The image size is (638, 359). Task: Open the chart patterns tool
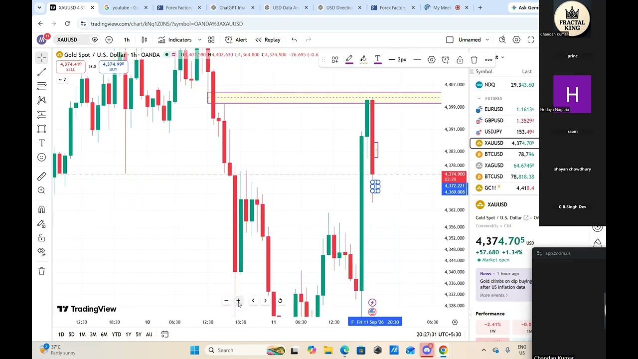point(42,100)
